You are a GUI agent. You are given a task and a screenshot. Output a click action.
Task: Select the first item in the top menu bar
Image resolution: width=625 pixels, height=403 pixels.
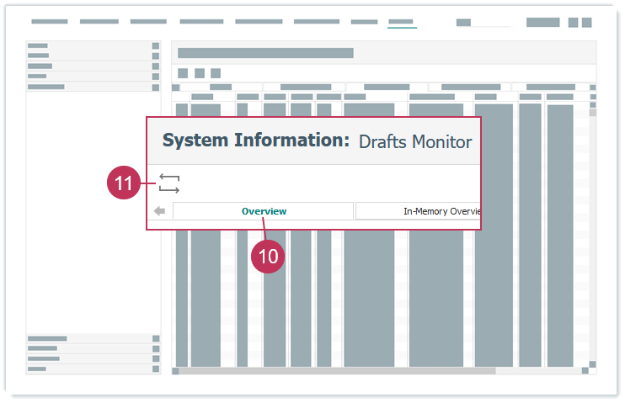coord(49,22)
